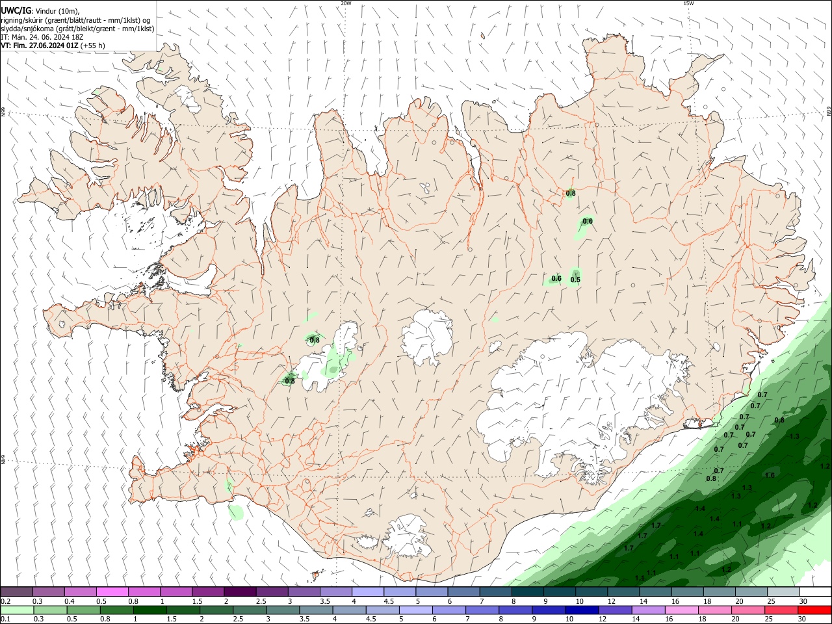Select the 'IT: Mán. 24. 06. 2024 18Z' line
832x624 pixels.
point(42,37)
